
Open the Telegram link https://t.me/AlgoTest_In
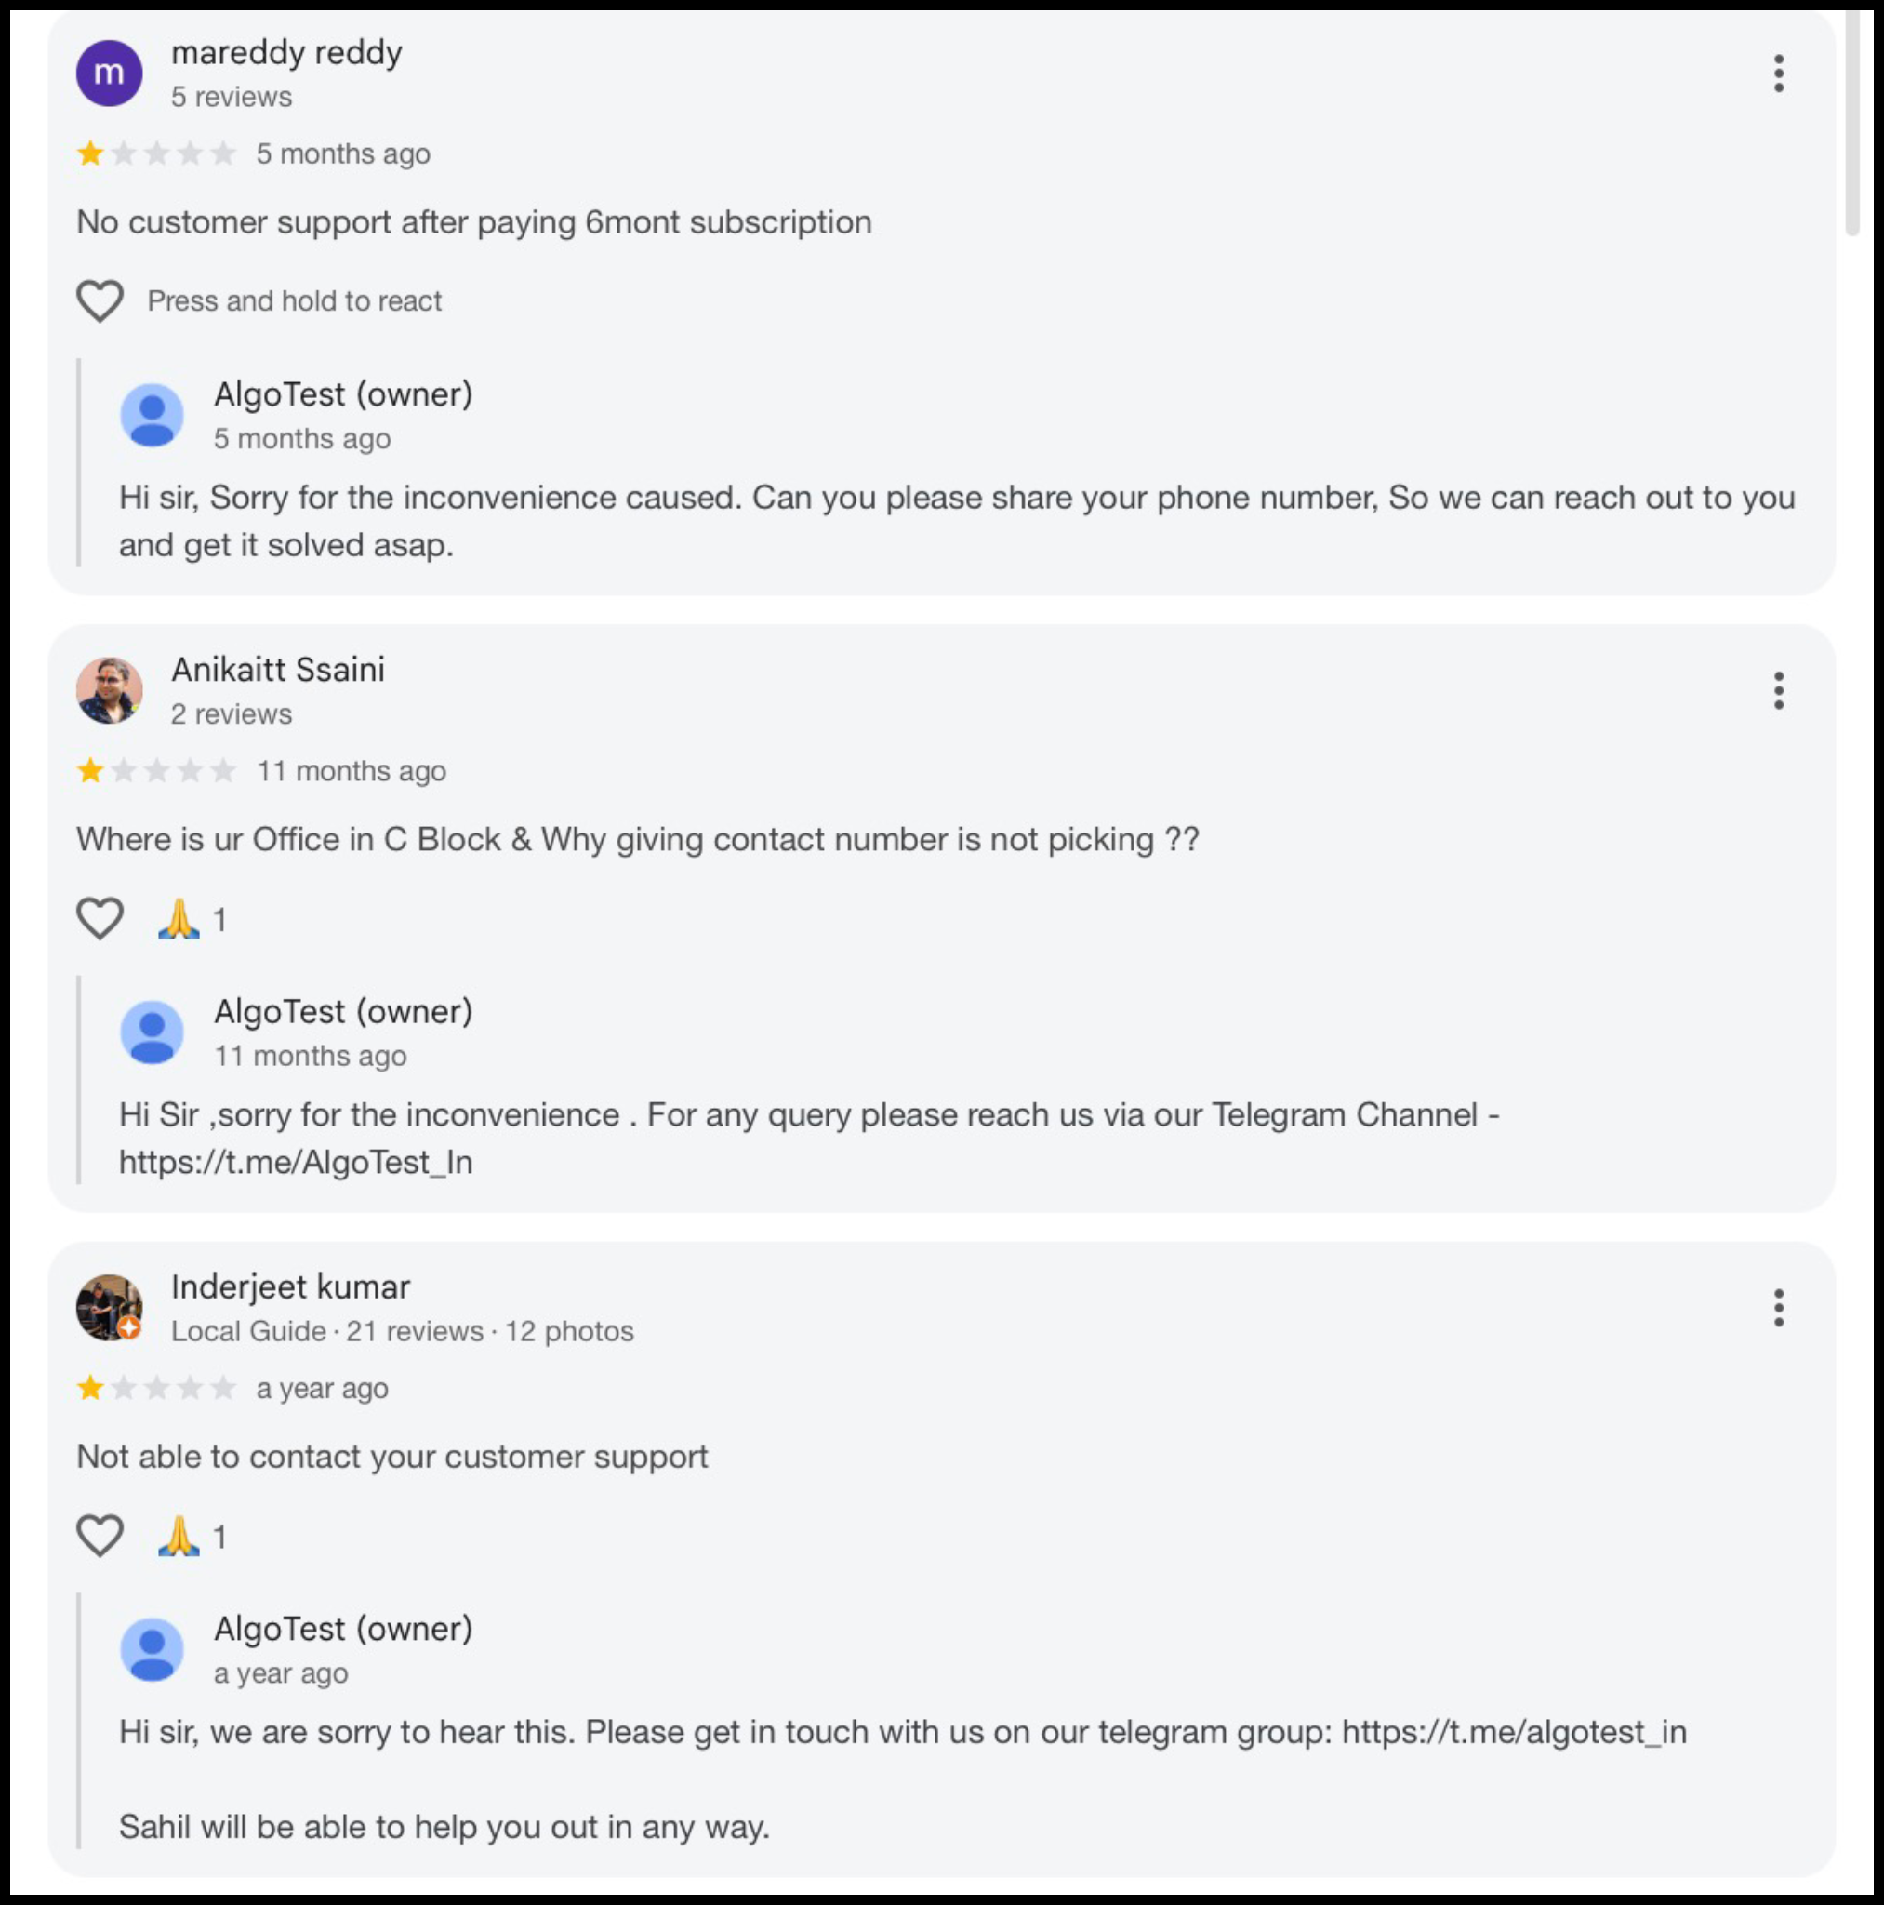click(x=295, y=1163)
